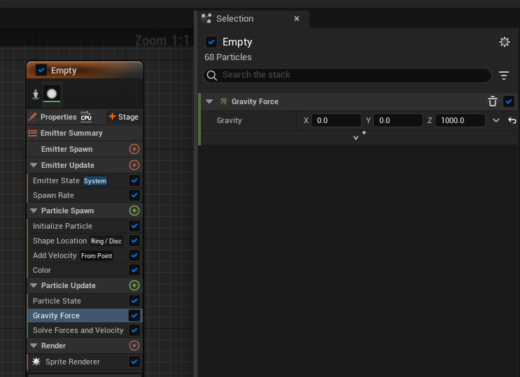Click the search magnifier icon
This screenshot has height=377, width=520.
tap(212, 76)
